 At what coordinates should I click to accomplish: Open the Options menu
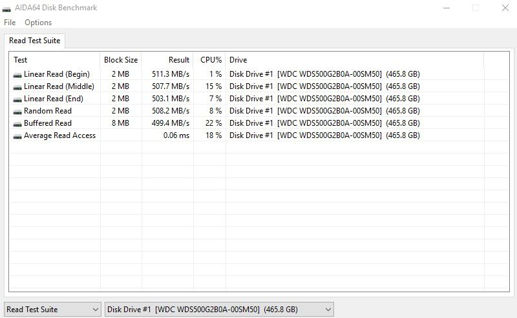pos(38,23)
